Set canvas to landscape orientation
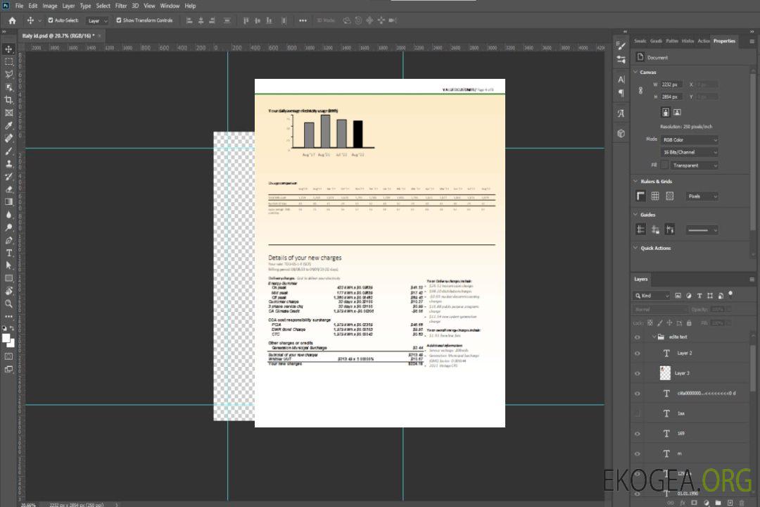 677,112
